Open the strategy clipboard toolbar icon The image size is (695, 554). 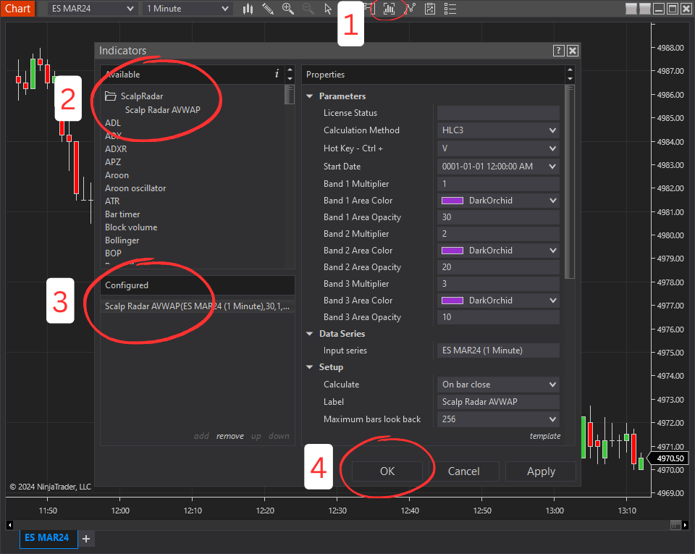[x=430, y=9]
